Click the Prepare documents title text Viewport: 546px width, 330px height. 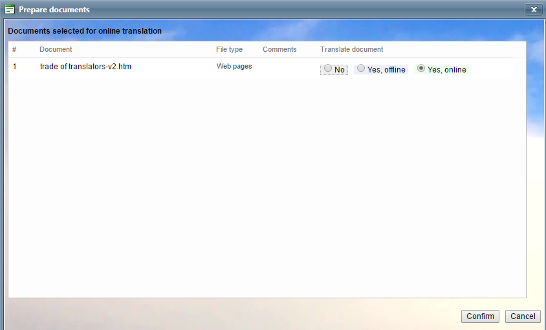[x=54, y=10]
